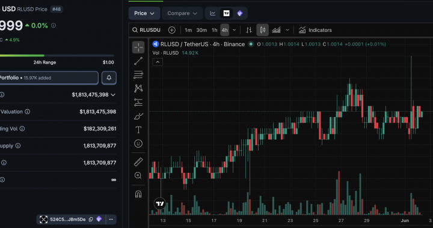This screenshot has width=433, height=228.
Task: Add to Portfolio button
Action: (49, 78)
